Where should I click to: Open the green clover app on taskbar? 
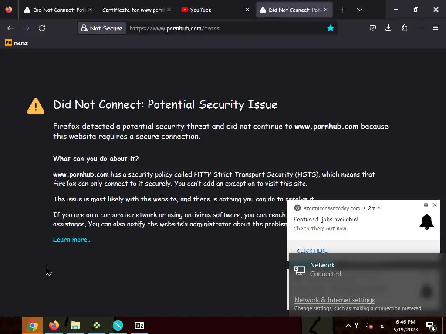[96, 325]
